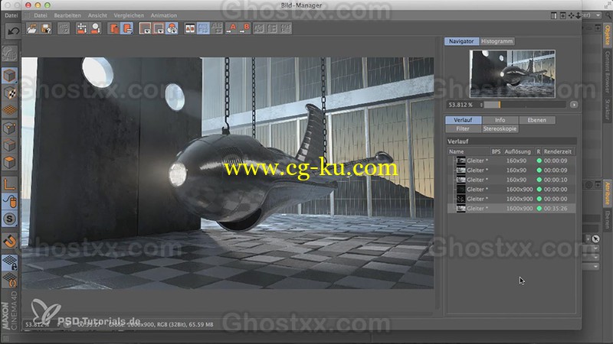613x344 pixels.
Task: Click green status dot beside 00:35:26
Action: (x=539, y=208)
